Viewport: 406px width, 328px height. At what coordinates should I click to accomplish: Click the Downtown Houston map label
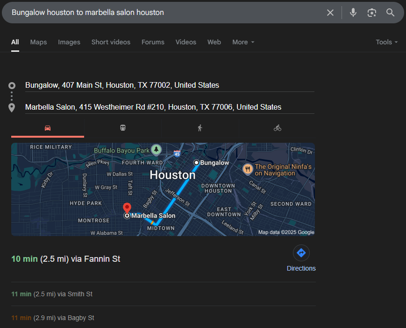218,188
